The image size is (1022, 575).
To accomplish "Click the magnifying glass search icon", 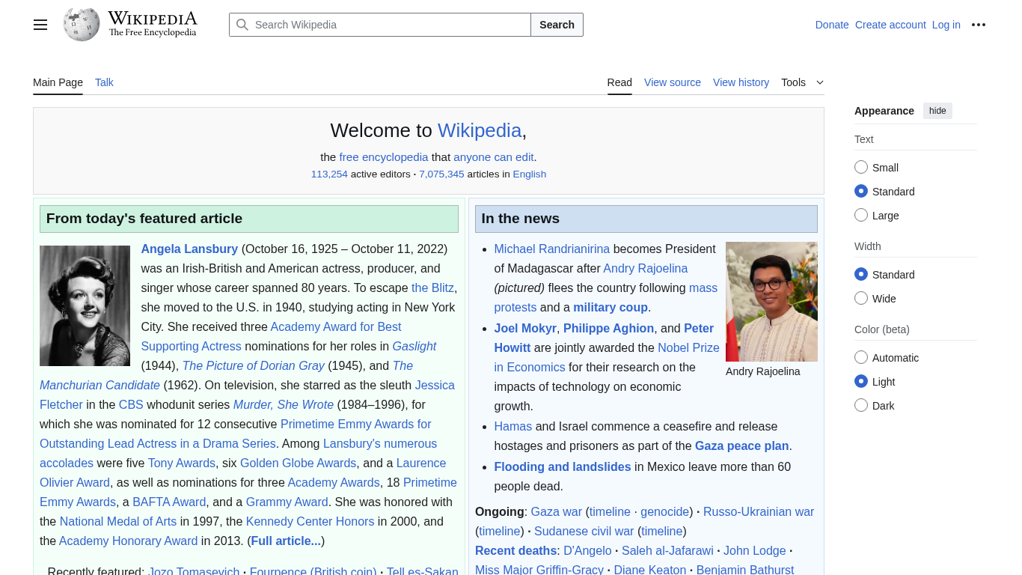I will click(242, 25).
